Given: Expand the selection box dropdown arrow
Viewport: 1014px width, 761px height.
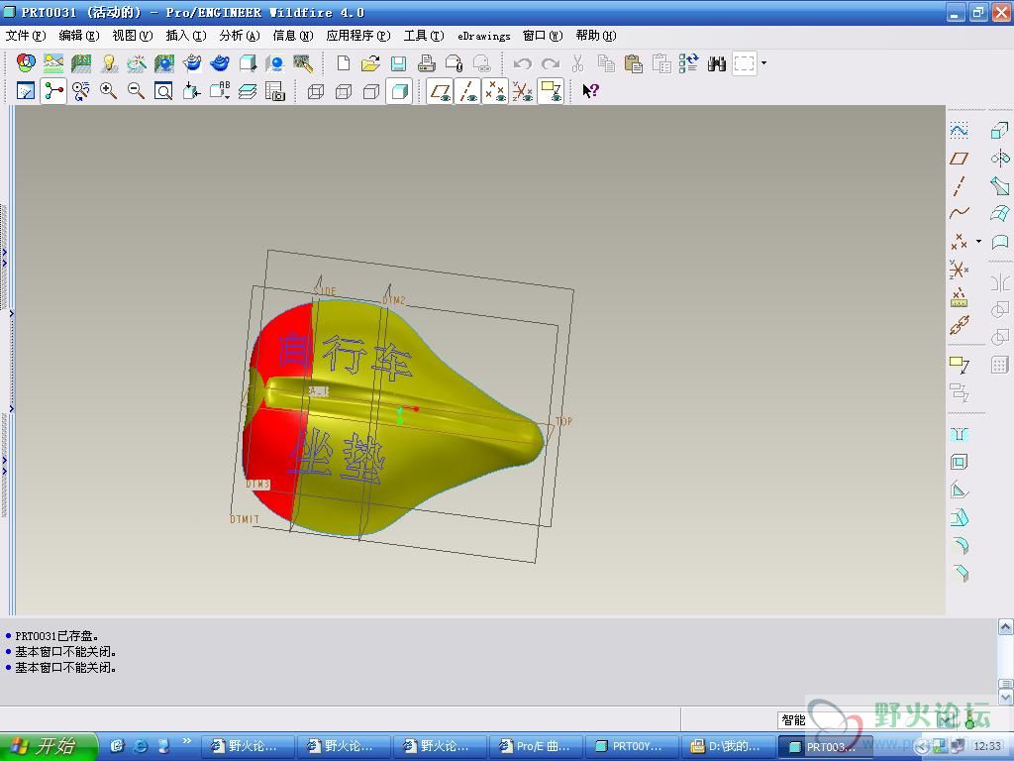Looking at the screenshot, I should pos(763,62).
